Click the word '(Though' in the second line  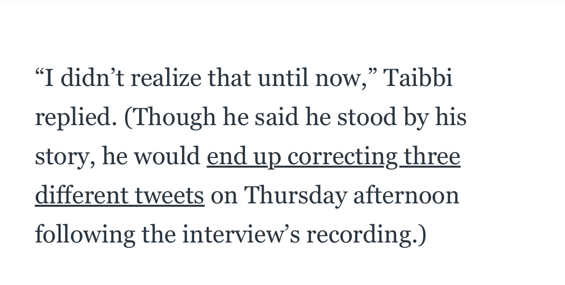coord(169,118)
